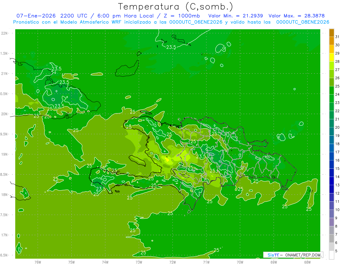
Task: Click the "23.5" contour label beside the 22N islands
Action: [171, 47]
